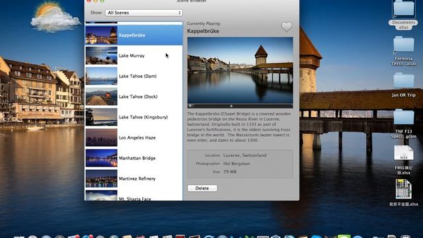Select the Manhattan Bridge scene
Screen dimensions: 423x238
click(134, 158)
